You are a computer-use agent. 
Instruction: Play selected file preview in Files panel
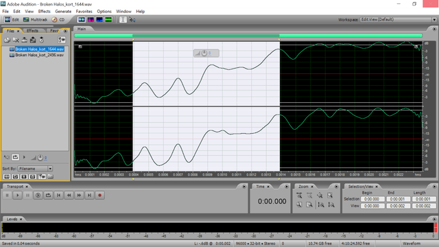24,157
